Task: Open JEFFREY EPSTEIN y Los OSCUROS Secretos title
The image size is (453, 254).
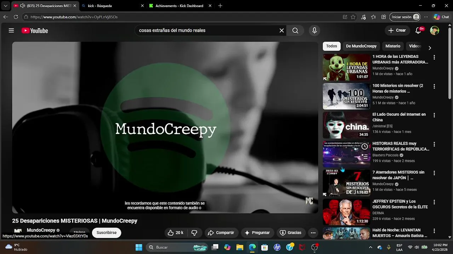Action: point(400,204)
